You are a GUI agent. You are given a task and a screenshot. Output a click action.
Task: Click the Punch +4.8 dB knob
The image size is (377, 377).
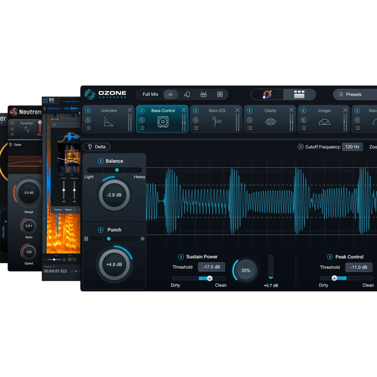point(114,265)
